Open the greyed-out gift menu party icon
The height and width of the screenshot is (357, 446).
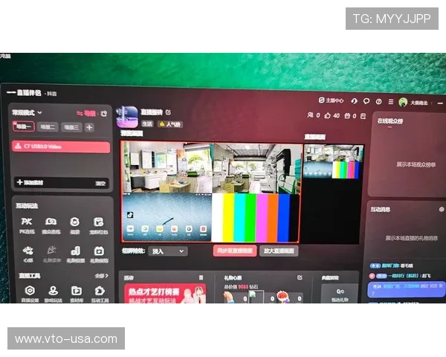coord(51,254)
